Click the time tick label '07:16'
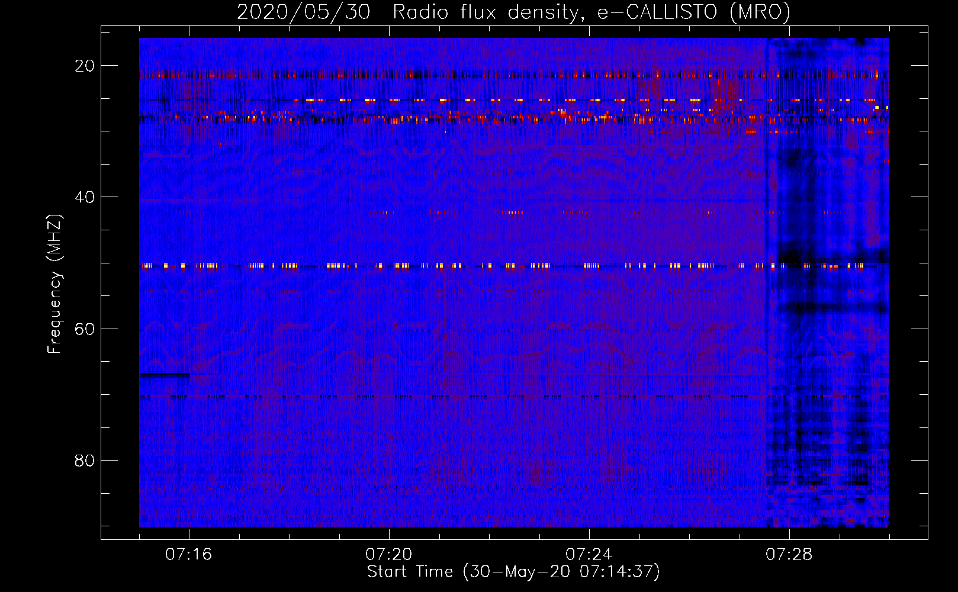This screenshot has height=592, width=958. [189, 554]
